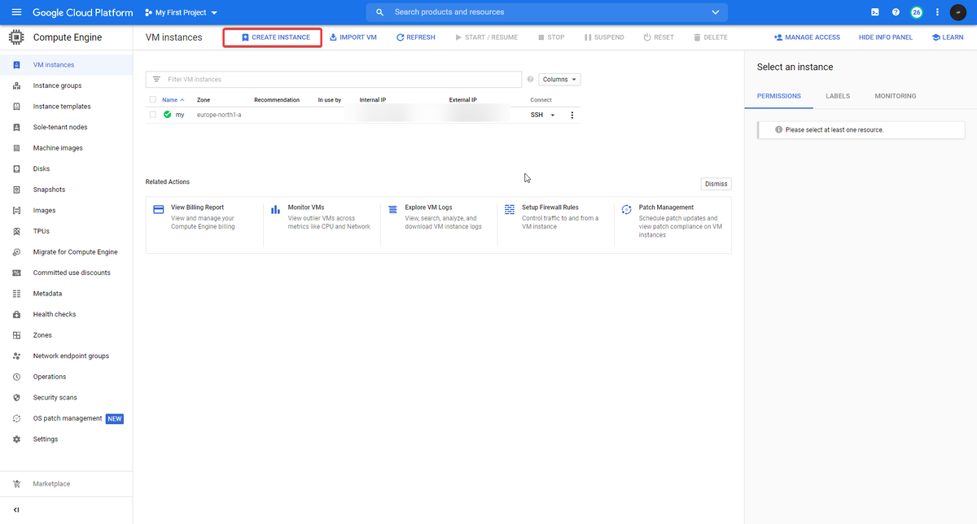Collapse the sidebar with arrow icon

point(16,510)
